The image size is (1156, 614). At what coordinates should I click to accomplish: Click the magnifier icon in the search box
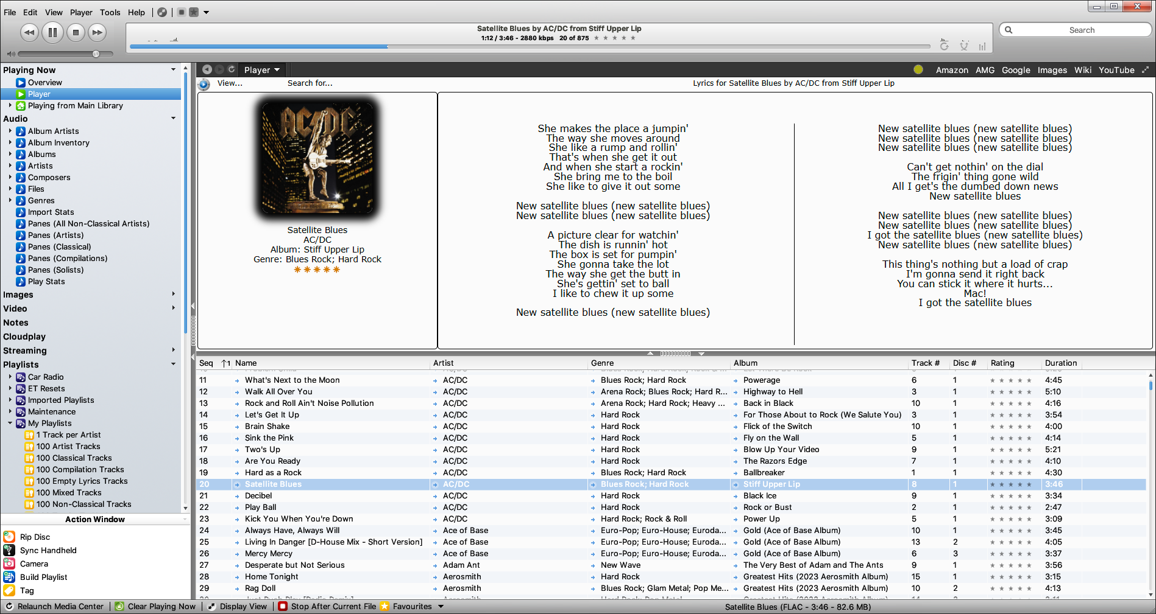(1009, 30)
